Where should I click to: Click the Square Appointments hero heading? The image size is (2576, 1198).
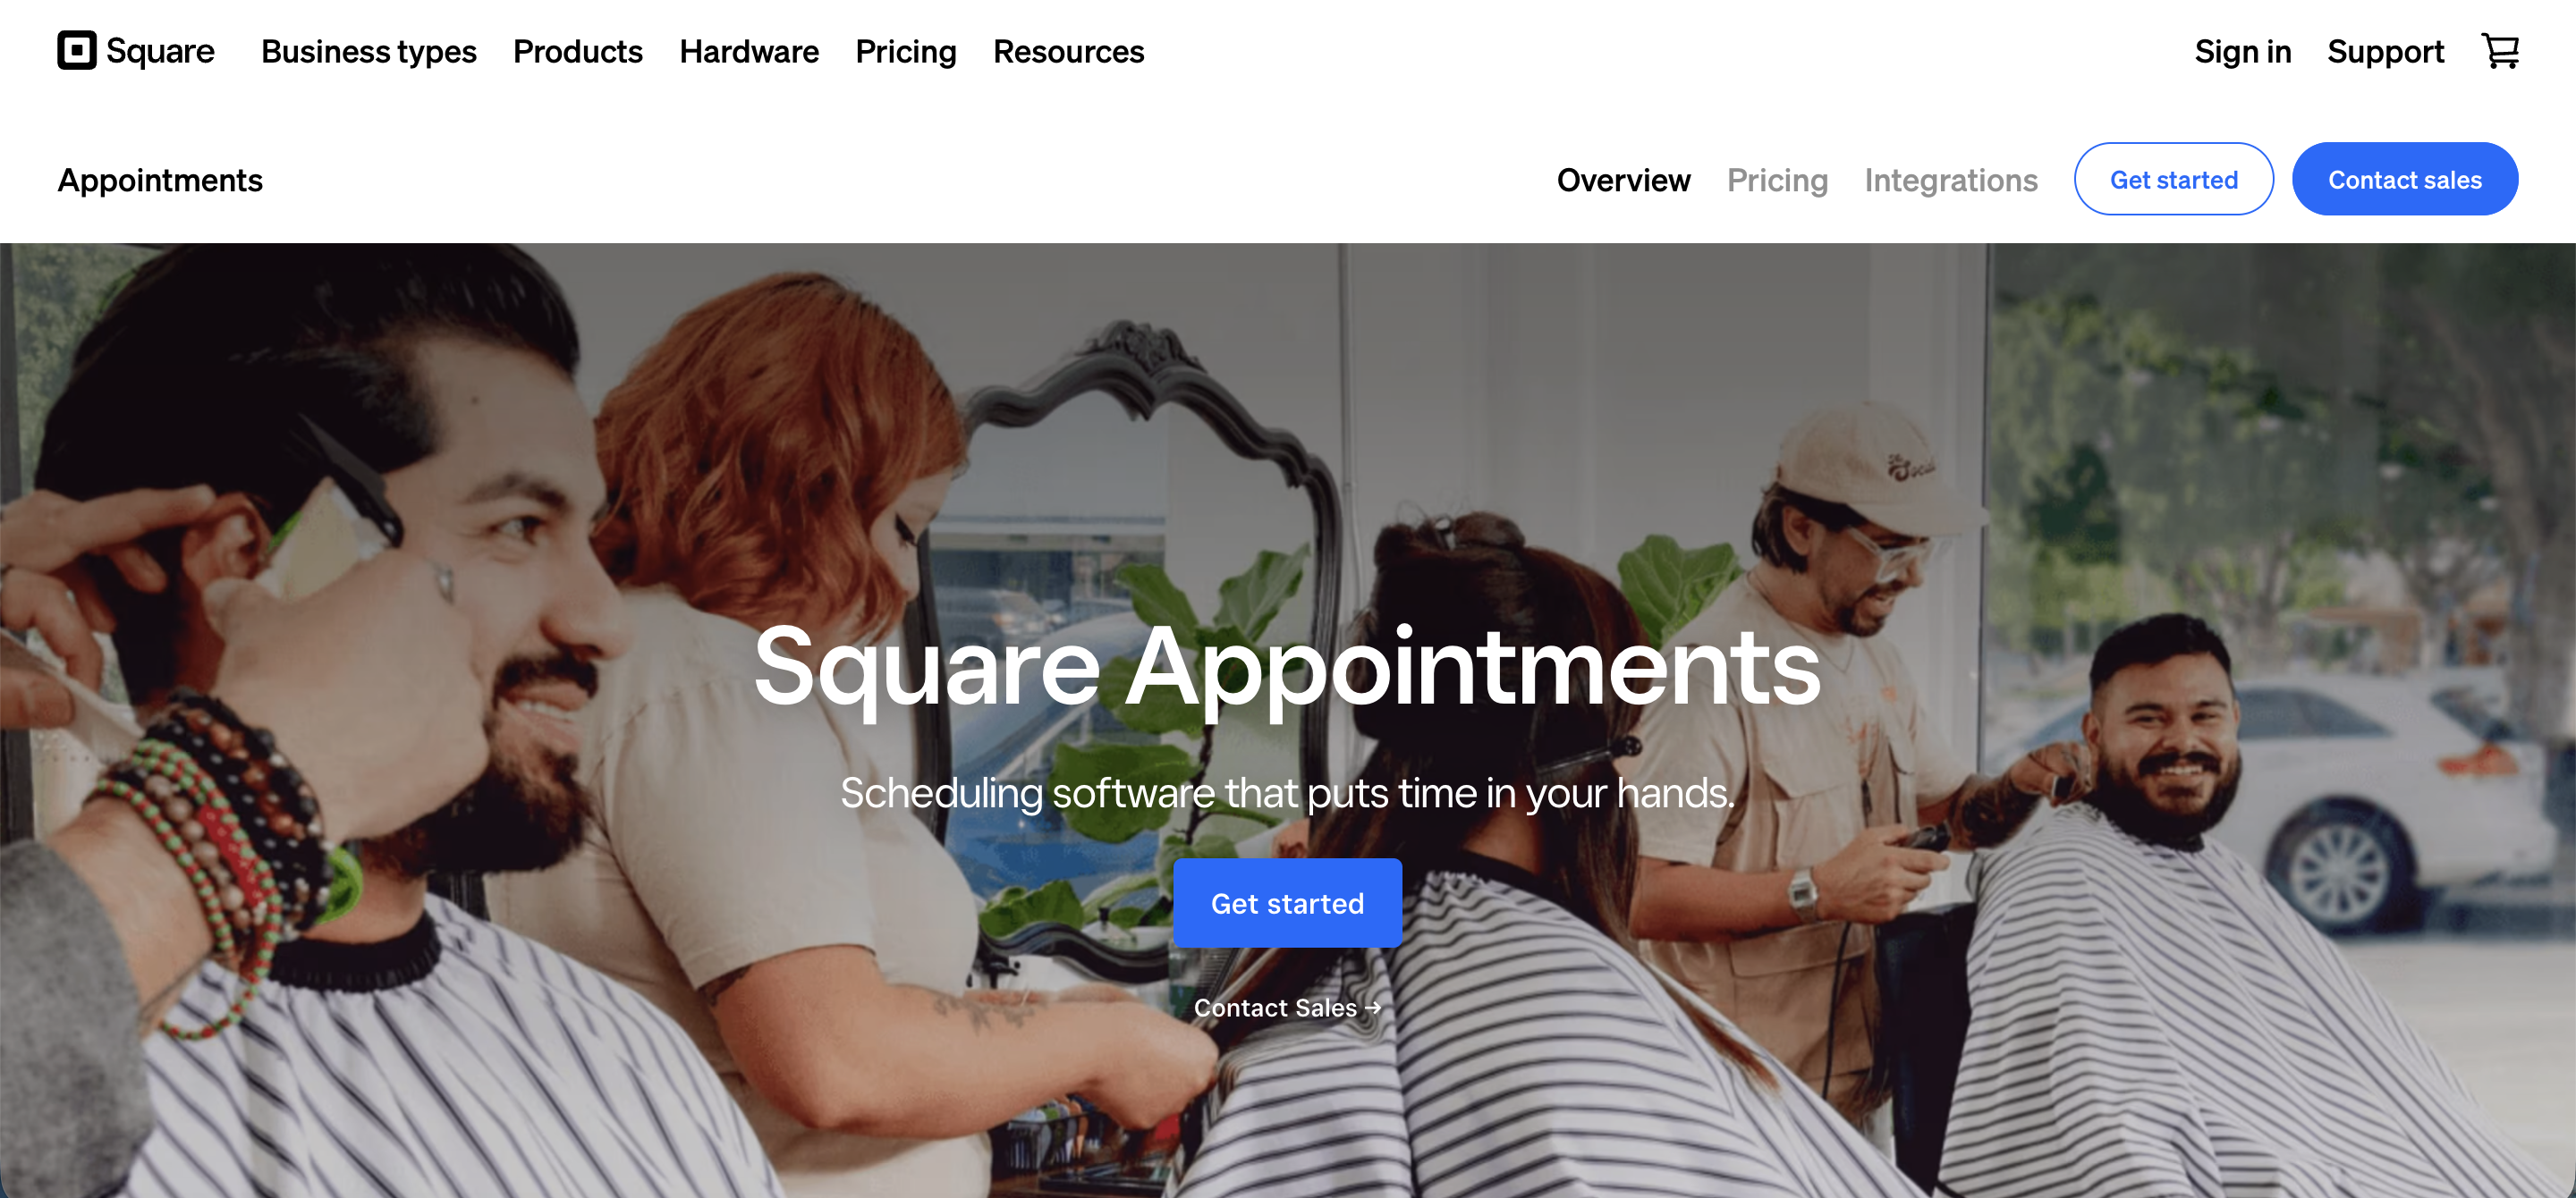click(x=1287, y=668)
